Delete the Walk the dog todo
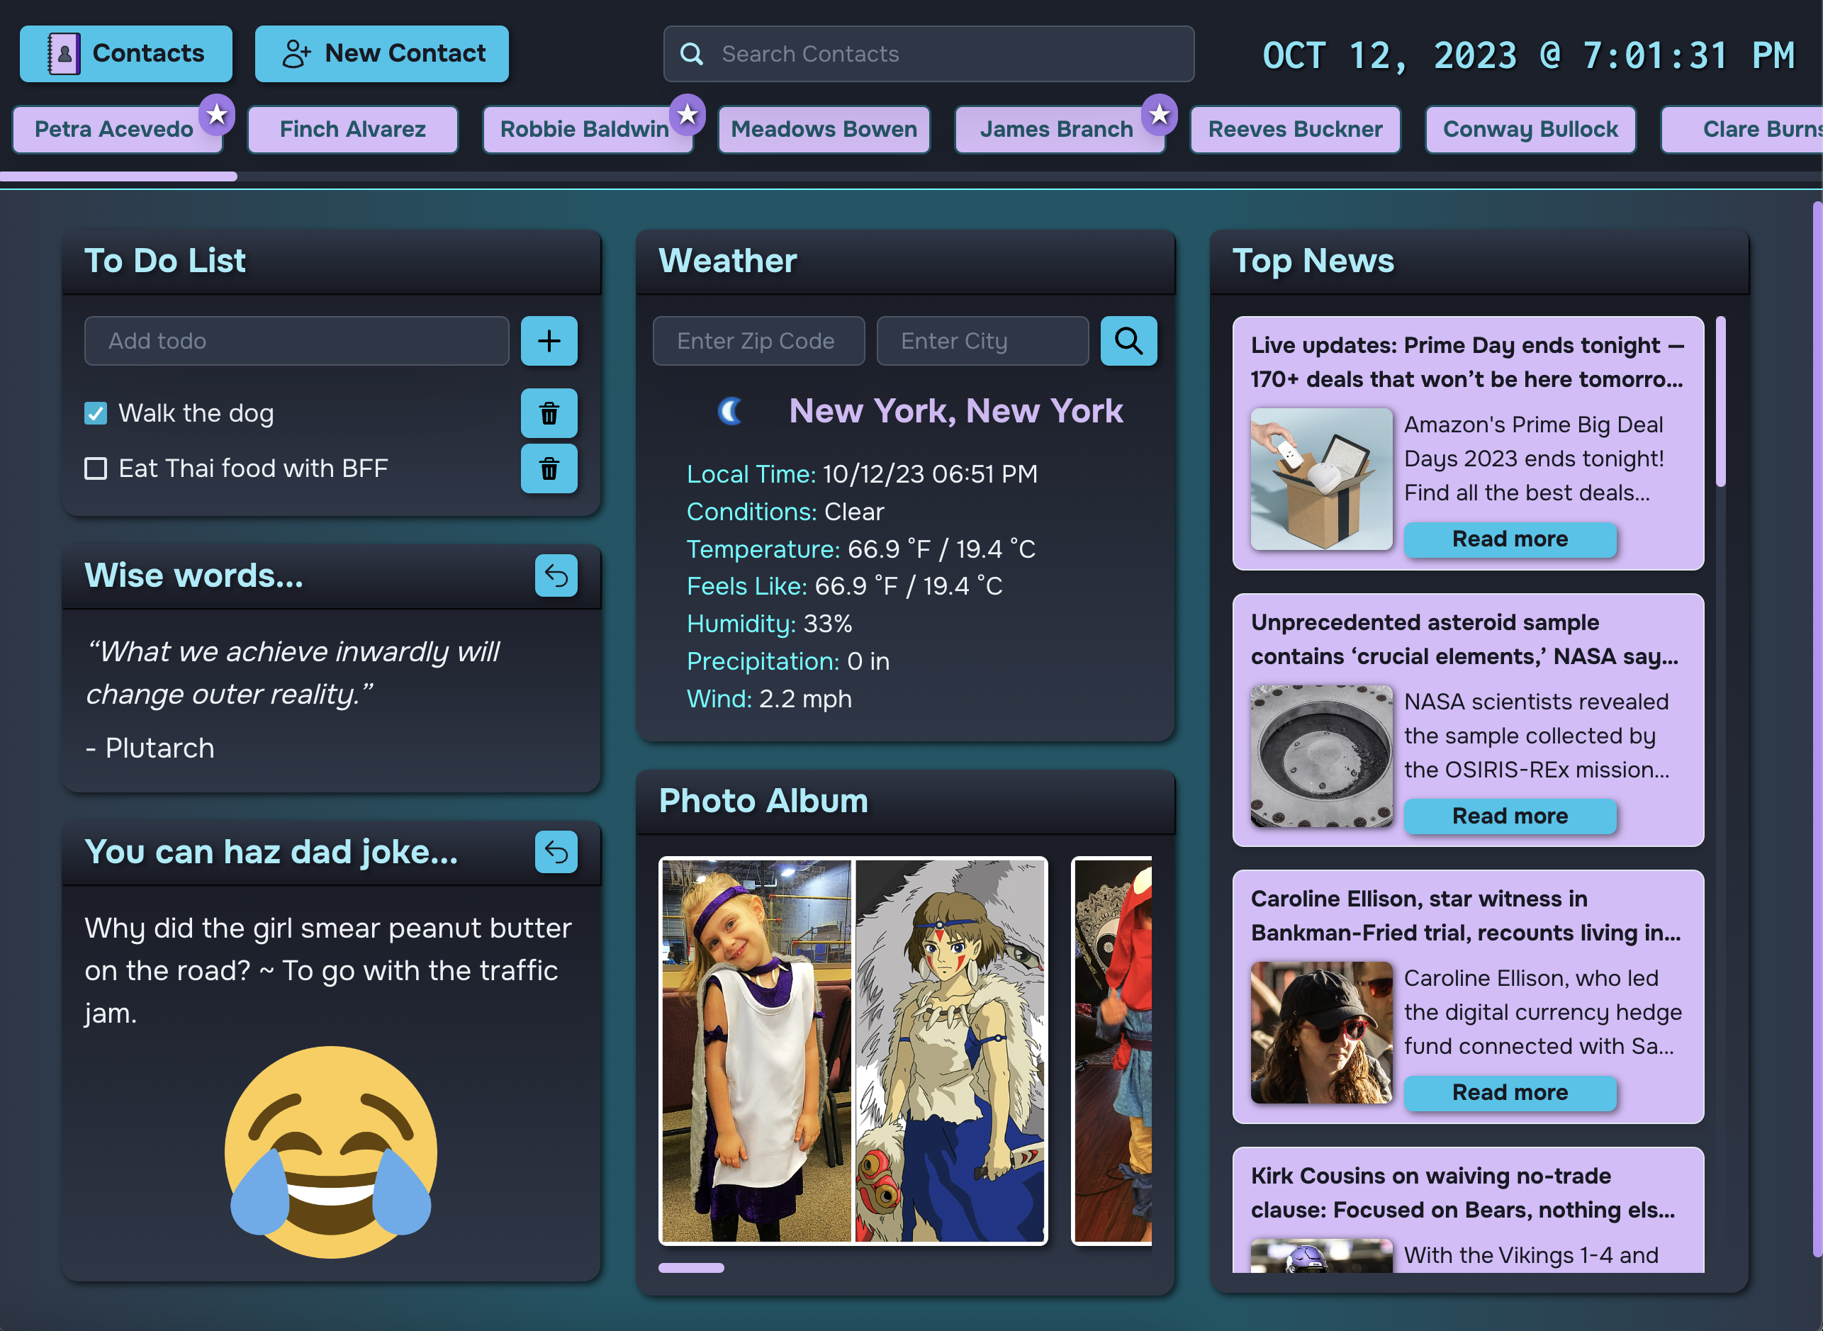 click(x=549, y=413)
